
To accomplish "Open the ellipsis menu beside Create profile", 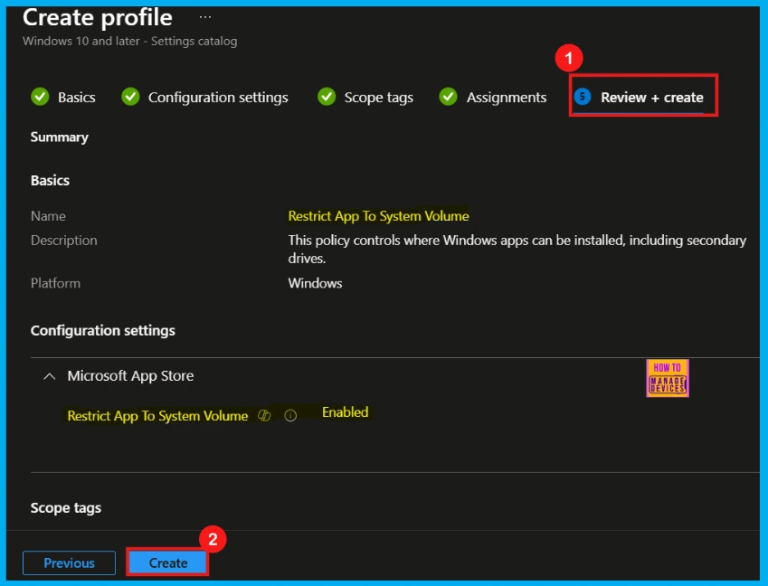I will coord(205,17).
